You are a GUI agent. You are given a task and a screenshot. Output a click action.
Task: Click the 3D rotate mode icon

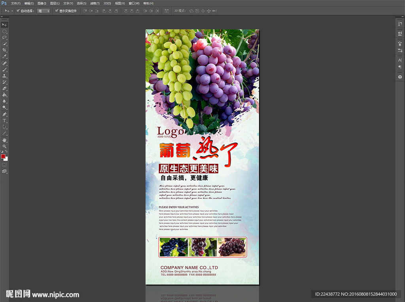[x=191, y=11]
